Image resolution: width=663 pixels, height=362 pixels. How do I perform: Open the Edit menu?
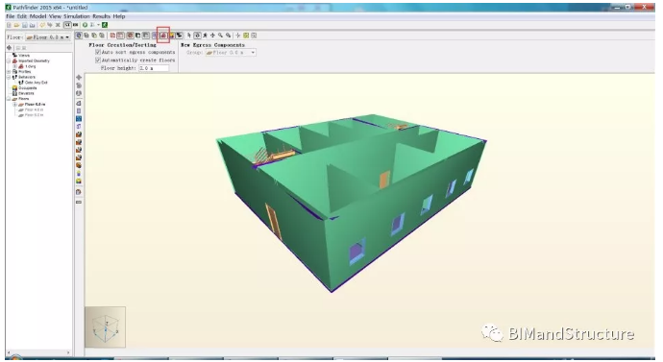22,16
